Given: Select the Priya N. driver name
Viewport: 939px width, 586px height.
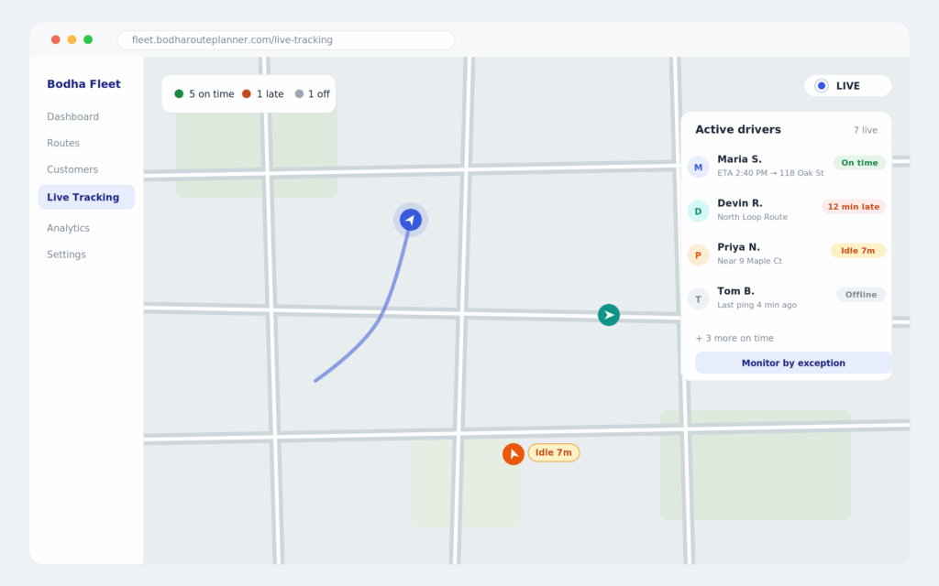Looking at the screenshot, I should 738,247.
